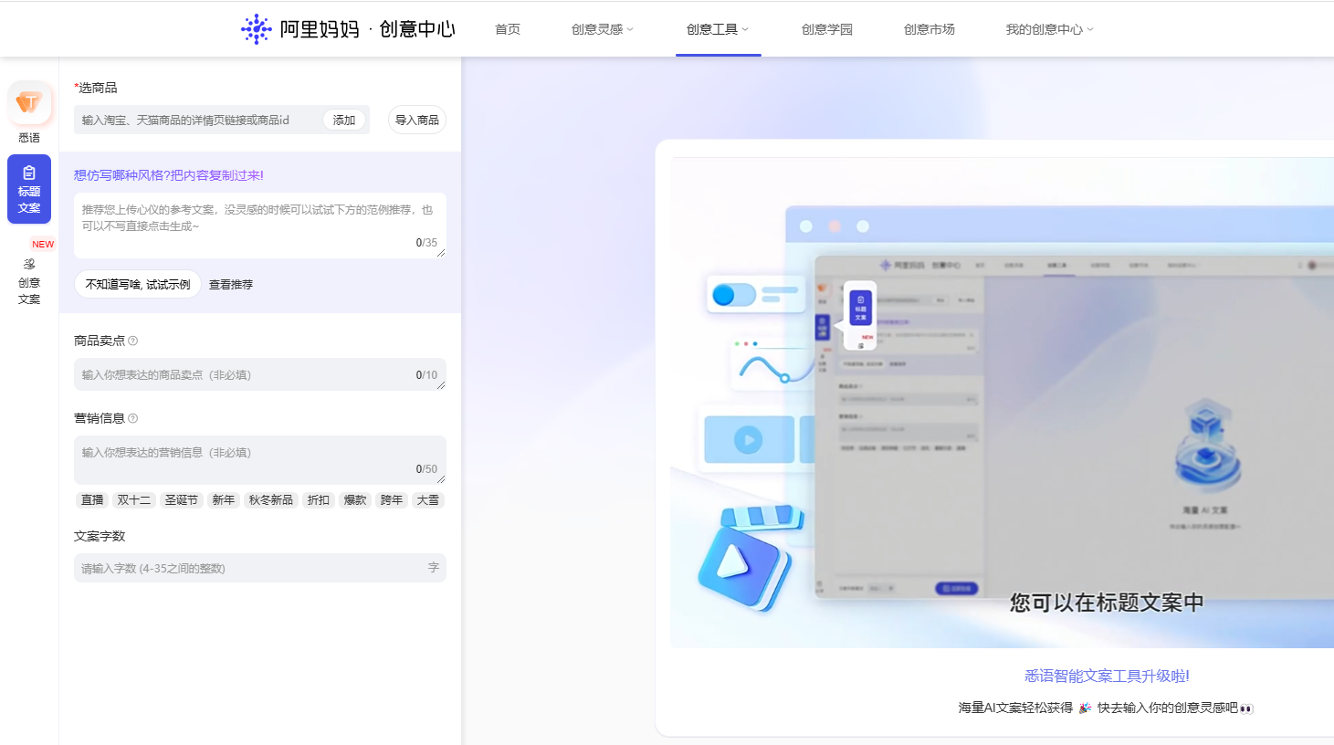Expand the 我的创意中心 dropdown menu
The width and height of the screenshot is (1334, 745).
click(x=1049, y=29)
